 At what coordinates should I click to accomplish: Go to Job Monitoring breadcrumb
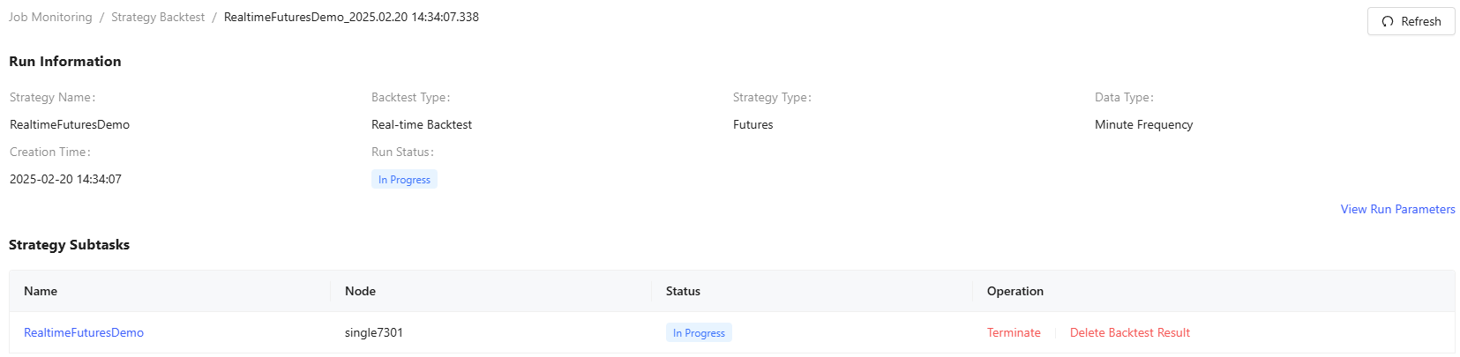coord(50,17)
